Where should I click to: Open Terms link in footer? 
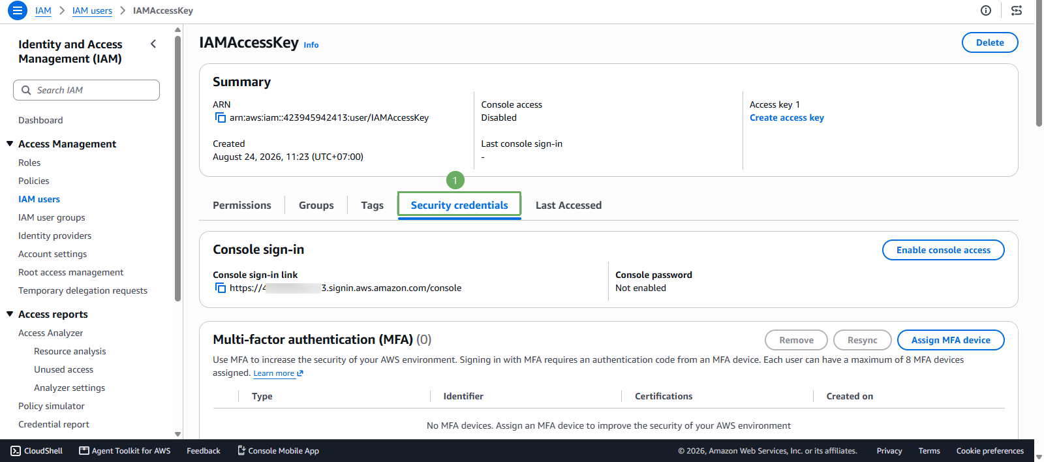(929, 451)
